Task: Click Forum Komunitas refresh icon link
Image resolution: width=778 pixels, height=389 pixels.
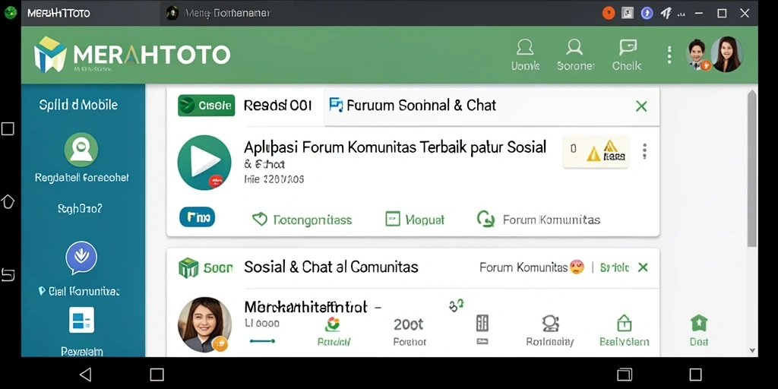Action: 539,220
